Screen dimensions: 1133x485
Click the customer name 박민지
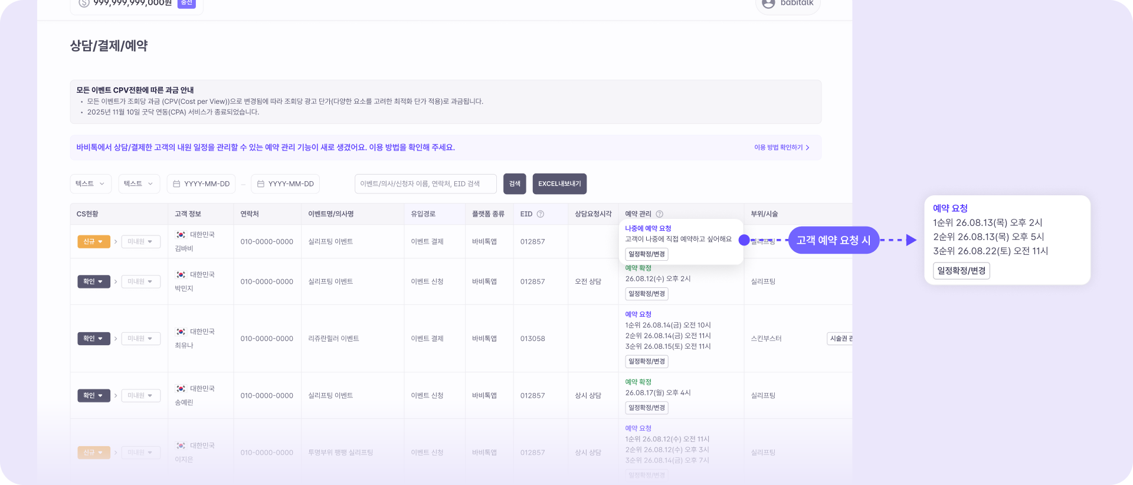[184, 289]
